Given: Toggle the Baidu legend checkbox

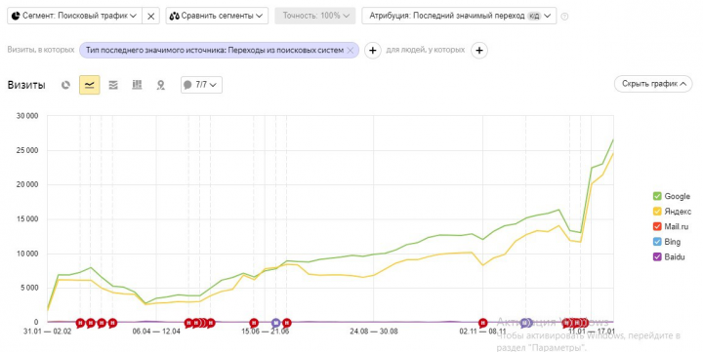Looking at the screenshot, I should click(x=657, y=257).
